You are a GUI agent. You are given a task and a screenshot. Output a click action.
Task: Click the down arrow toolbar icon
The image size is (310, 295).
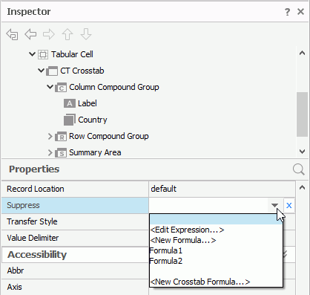pyautogui.click(x=86, y=34)
